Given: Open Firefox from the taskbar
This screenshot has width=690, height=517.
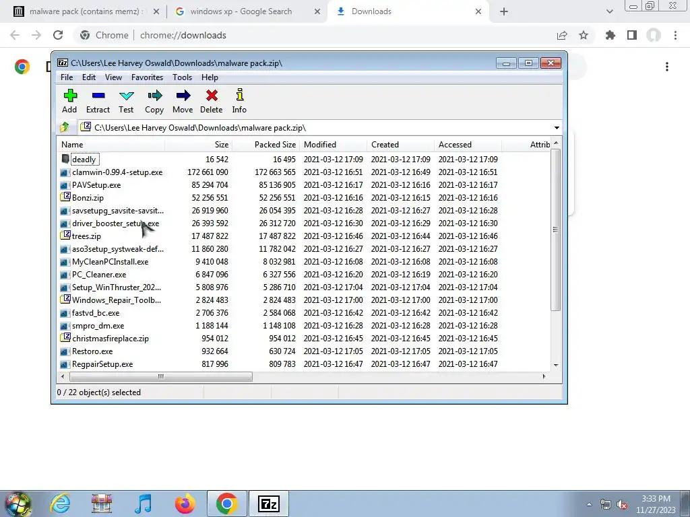Looking at the screenshot, I should (185, 504).
